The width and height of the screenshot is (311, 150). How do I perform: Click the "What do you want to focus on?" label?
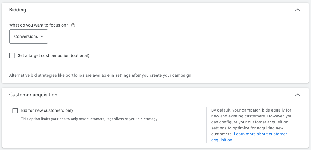(x=39, y=25)
